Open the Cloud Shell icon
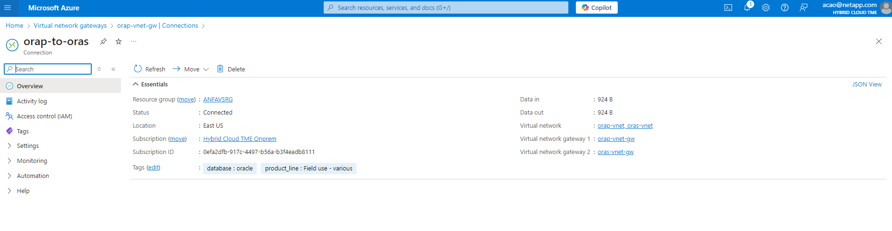The width and height of the screenshot is (892, 231). (x=728, y=8)
